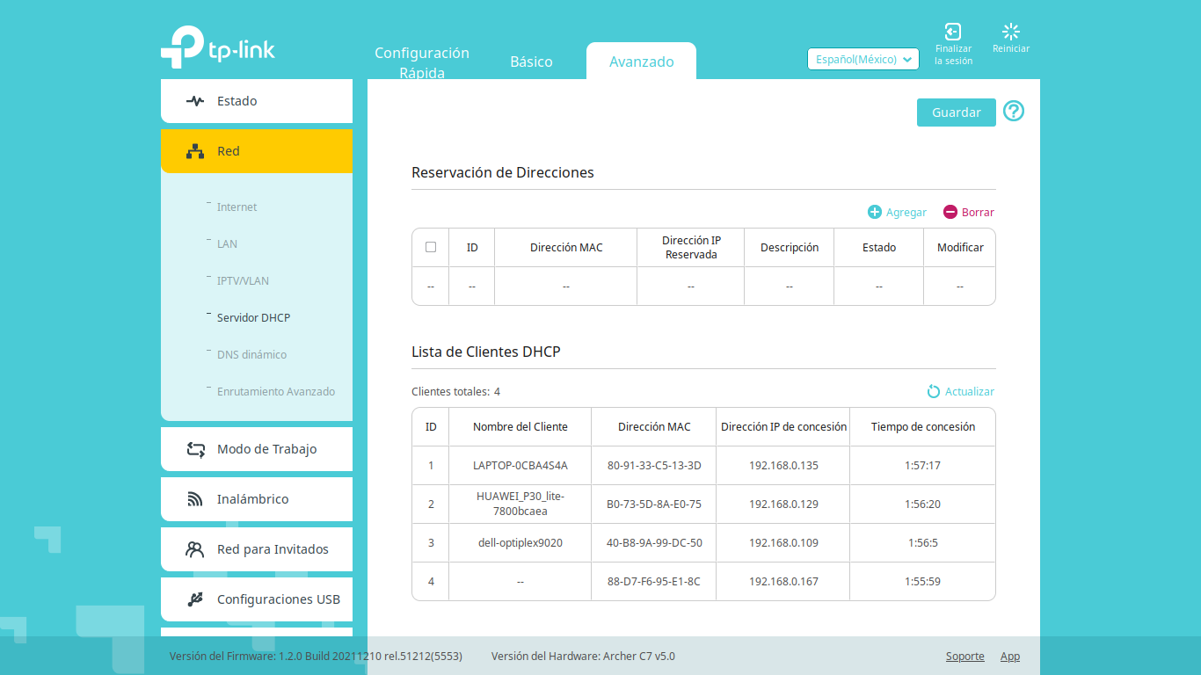
Task: Click MAC address 40-B8-9A-99-DC-50
Action: [654, 542]
